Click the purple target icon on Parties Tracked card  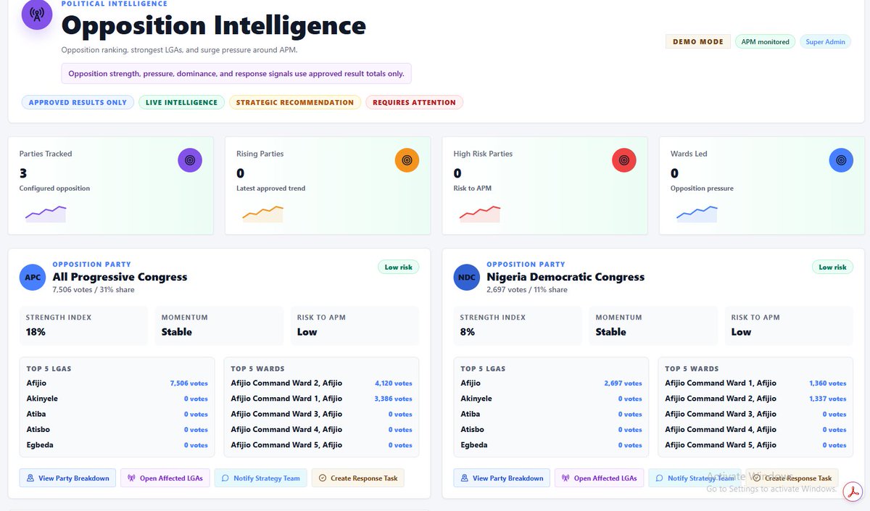(190, 160)
